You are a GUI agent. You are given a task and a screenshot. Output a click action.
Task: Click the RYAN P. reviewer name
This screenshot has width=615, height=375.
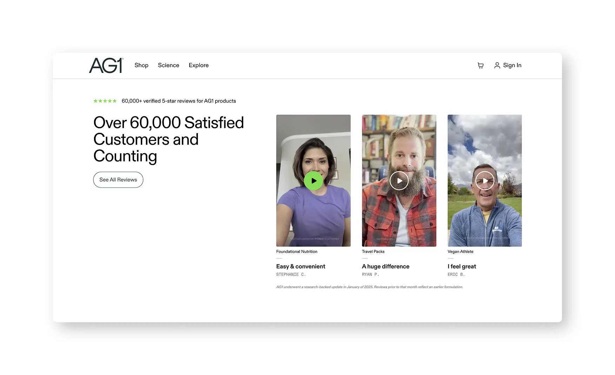coord(371,275)
